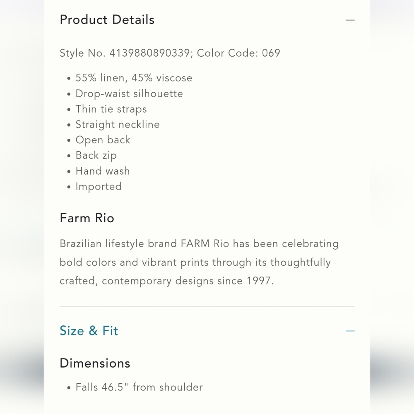The image size is (414, 414).
Task: Select the FARM Rio brand description paragraph
Action: pyautogui.click(x=200, y=262)
